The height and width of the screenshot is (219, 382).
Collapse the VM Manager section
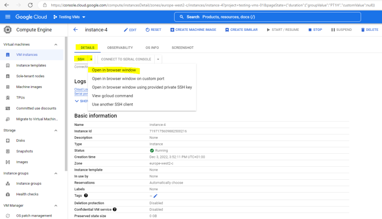[56, 206]
